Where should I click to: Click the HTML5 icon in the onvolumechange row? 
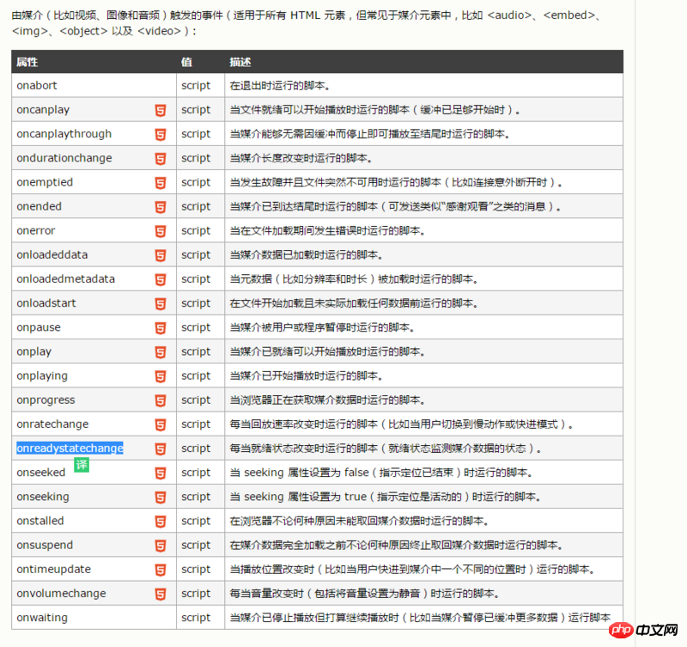coord(161,594)
